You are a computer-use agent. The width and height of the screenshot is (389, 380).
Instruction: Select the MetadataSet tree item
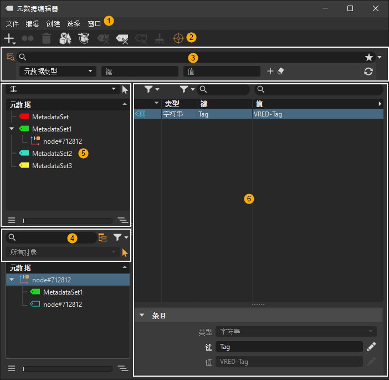pos(50,116)
